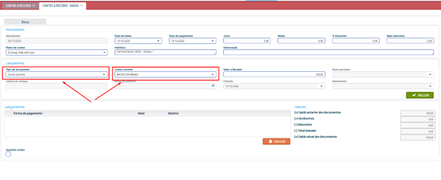Click the Excluir button
The width and height of the screenshot is (441, 180).
point(276,142)
